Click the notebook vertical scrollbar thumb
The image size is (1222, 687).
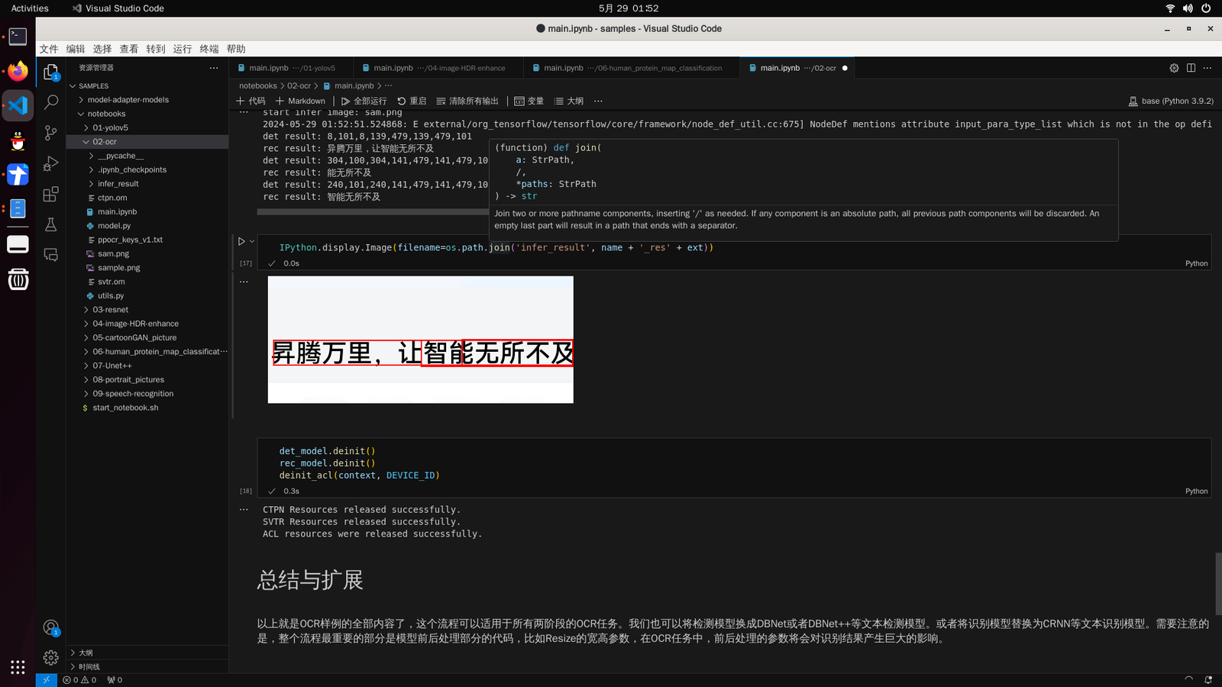[x=1218, y=584]
